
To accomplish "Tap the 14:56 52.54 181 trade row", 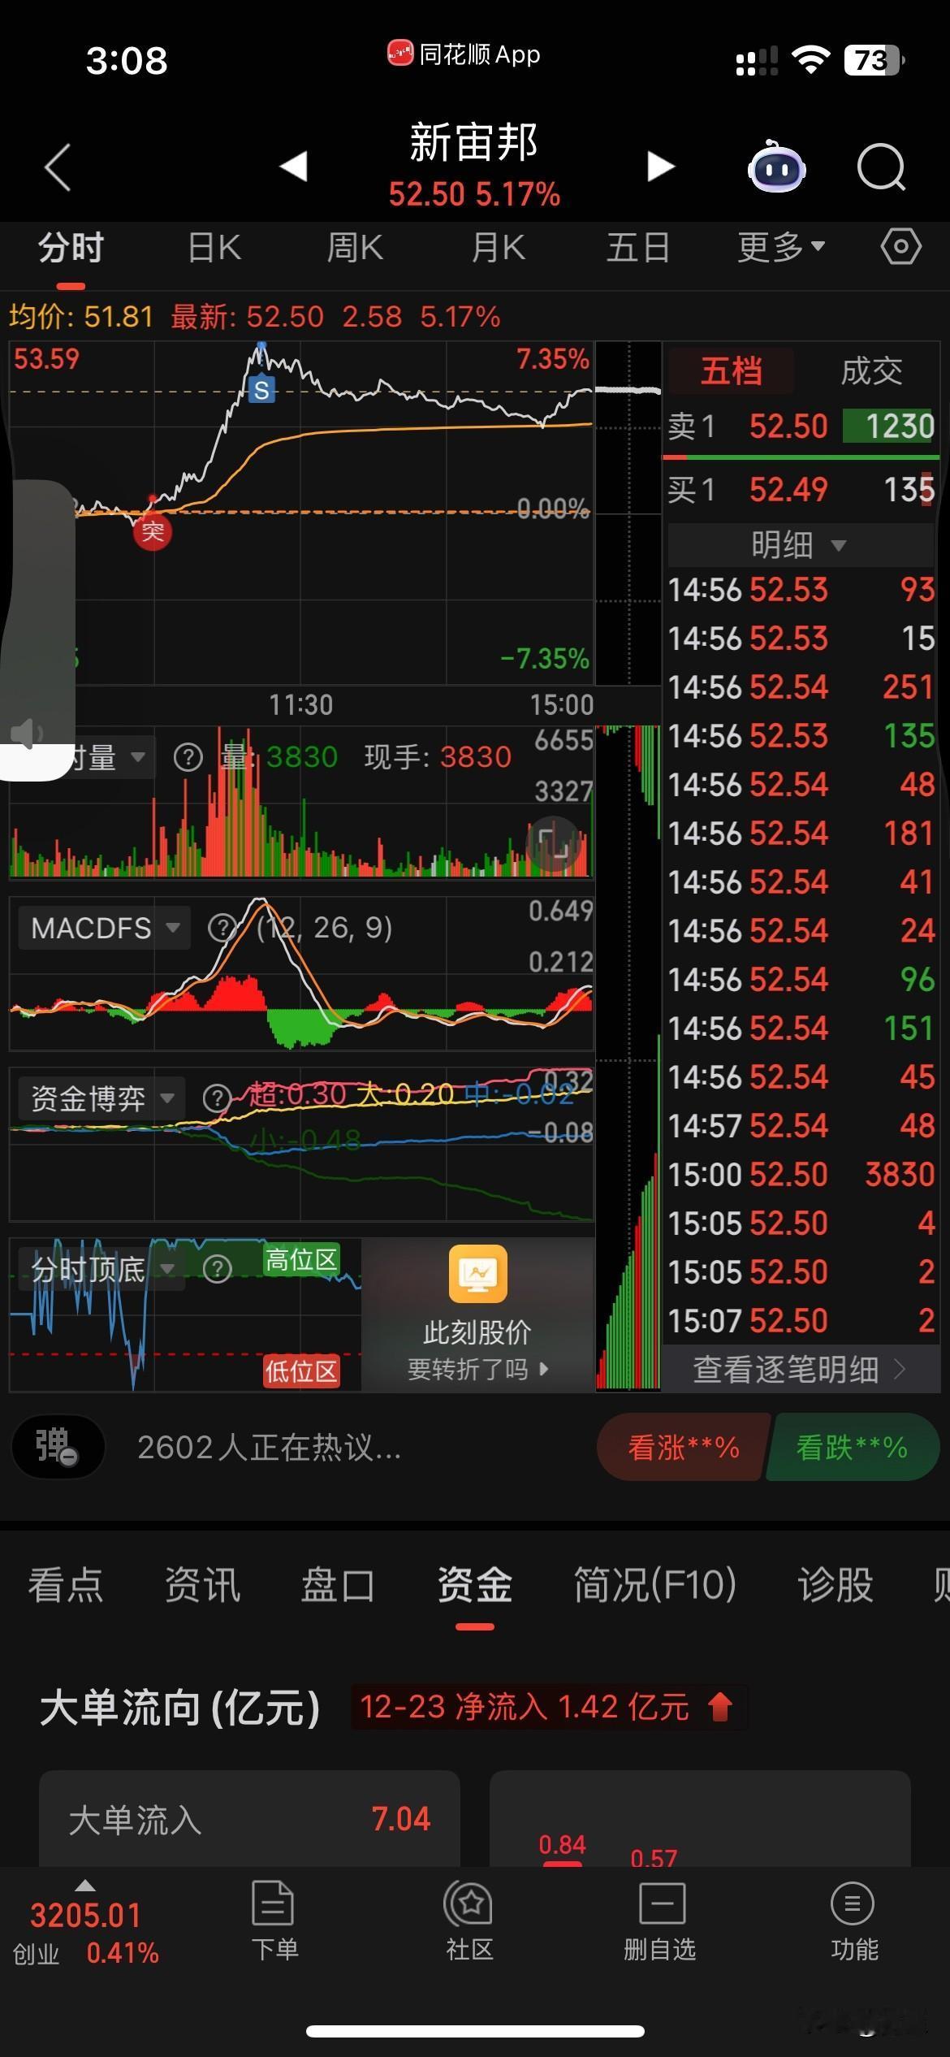I will click(801, 833).
